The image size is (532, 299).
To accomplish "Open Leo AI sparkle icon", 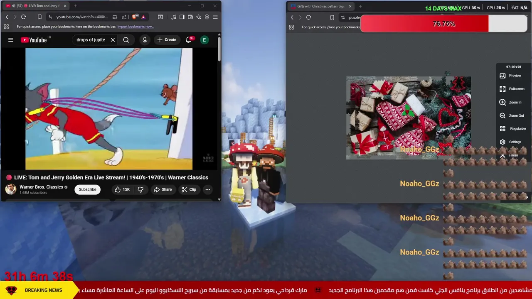I will (x=198, y=17).
